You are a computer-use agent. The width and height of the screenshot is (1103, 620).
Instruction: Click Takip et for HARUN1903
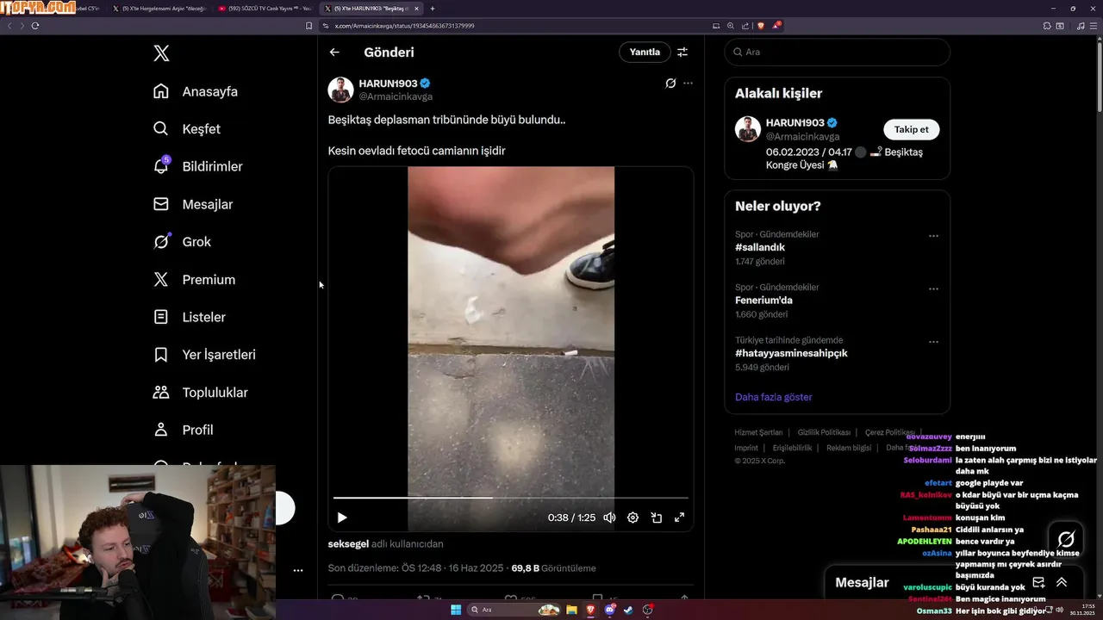911,129
